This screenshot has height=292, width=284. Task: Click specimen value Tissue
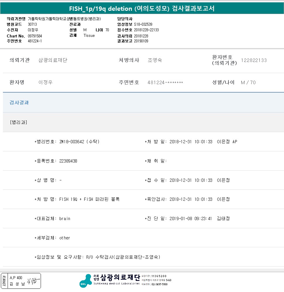[x=89, y=36]
